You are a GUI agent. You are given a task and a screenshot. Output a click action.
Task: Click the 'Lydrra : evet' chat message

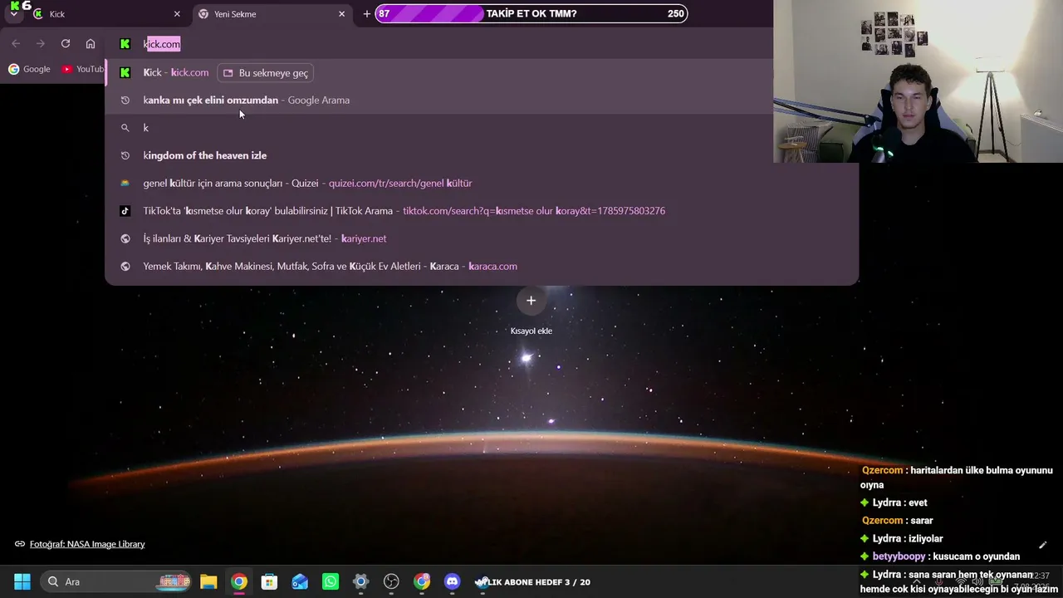coord(894,502)
